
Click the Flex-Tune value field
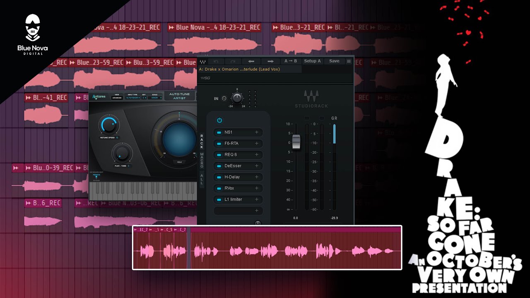point(128,166)
